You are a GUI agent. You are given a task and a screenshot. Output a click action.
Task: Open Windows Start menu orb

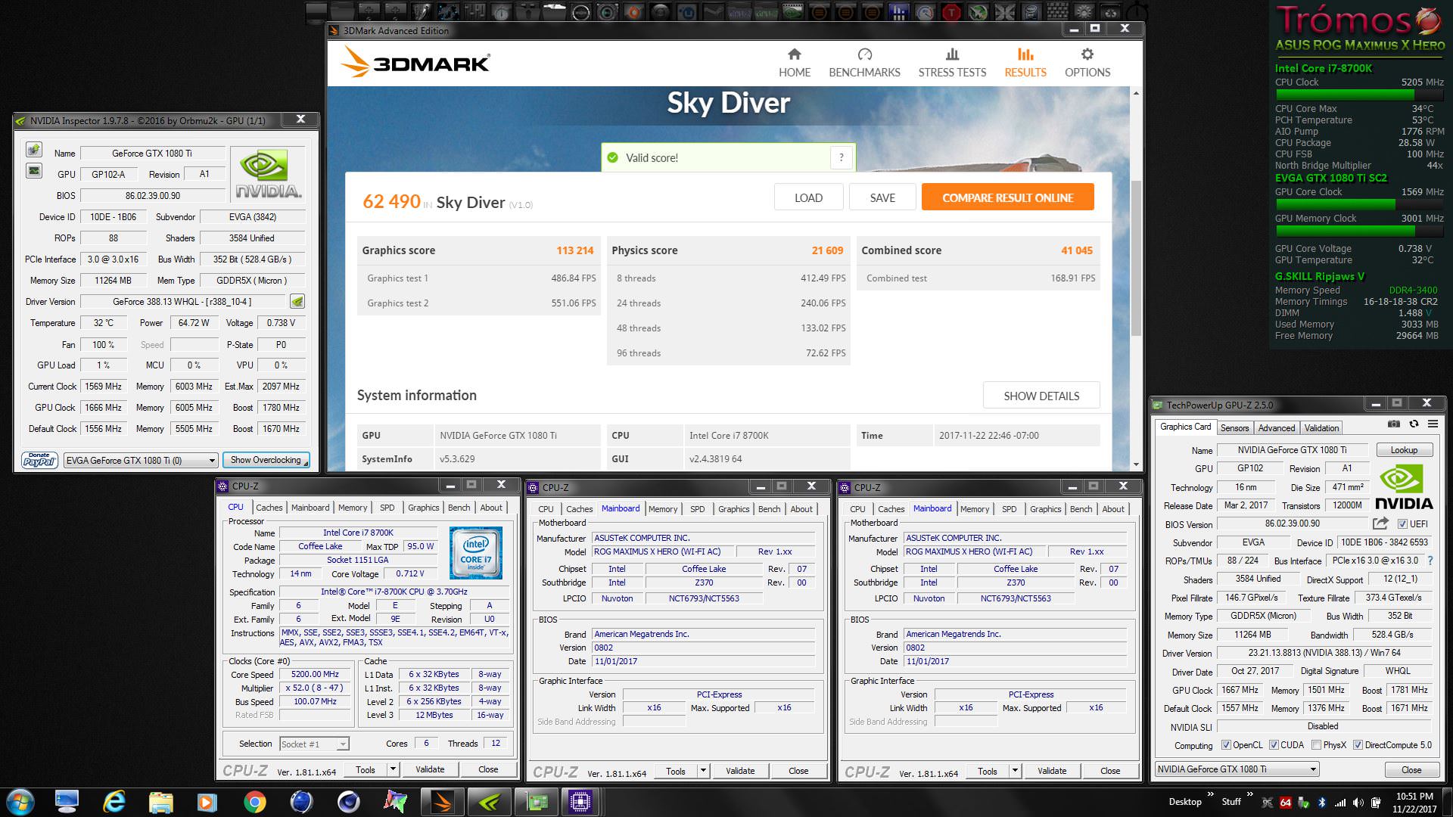pyautogui.click(x=19, y=802)
